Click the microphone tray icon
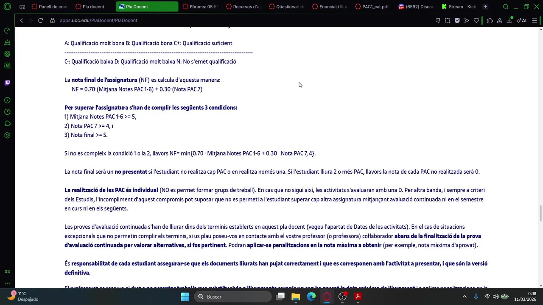Viewport: 543px width, 305px height. (x=476, y=297)
